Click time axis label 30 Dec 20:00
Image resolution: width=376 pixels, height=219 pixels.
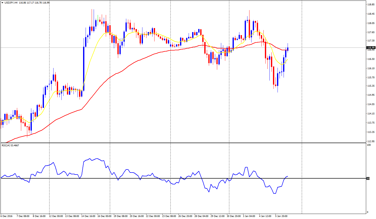click(x=234, y=216)
